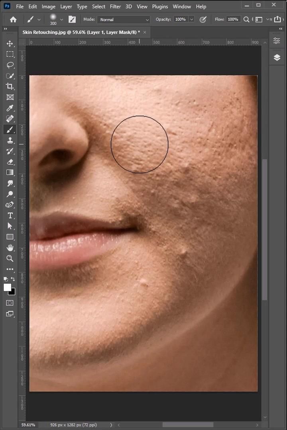Reset default foreground and background colors
The height and width of the screenshot is (430, 287).
(6, 279)
